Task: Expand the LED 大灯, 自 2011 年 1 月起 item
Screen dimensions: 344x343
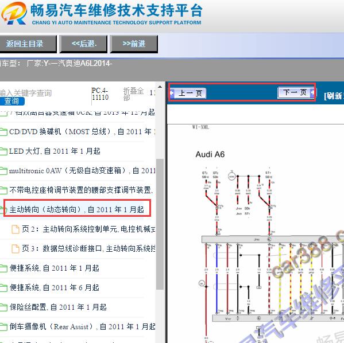Action: click(x=55, y=151)
